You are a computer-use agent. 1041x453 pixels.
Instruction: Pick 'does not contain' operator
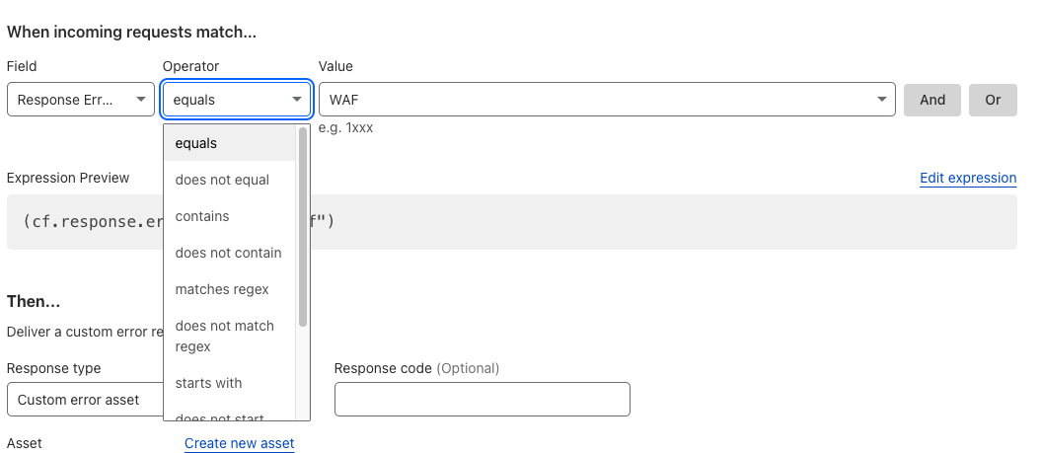[x=228, y=253]
